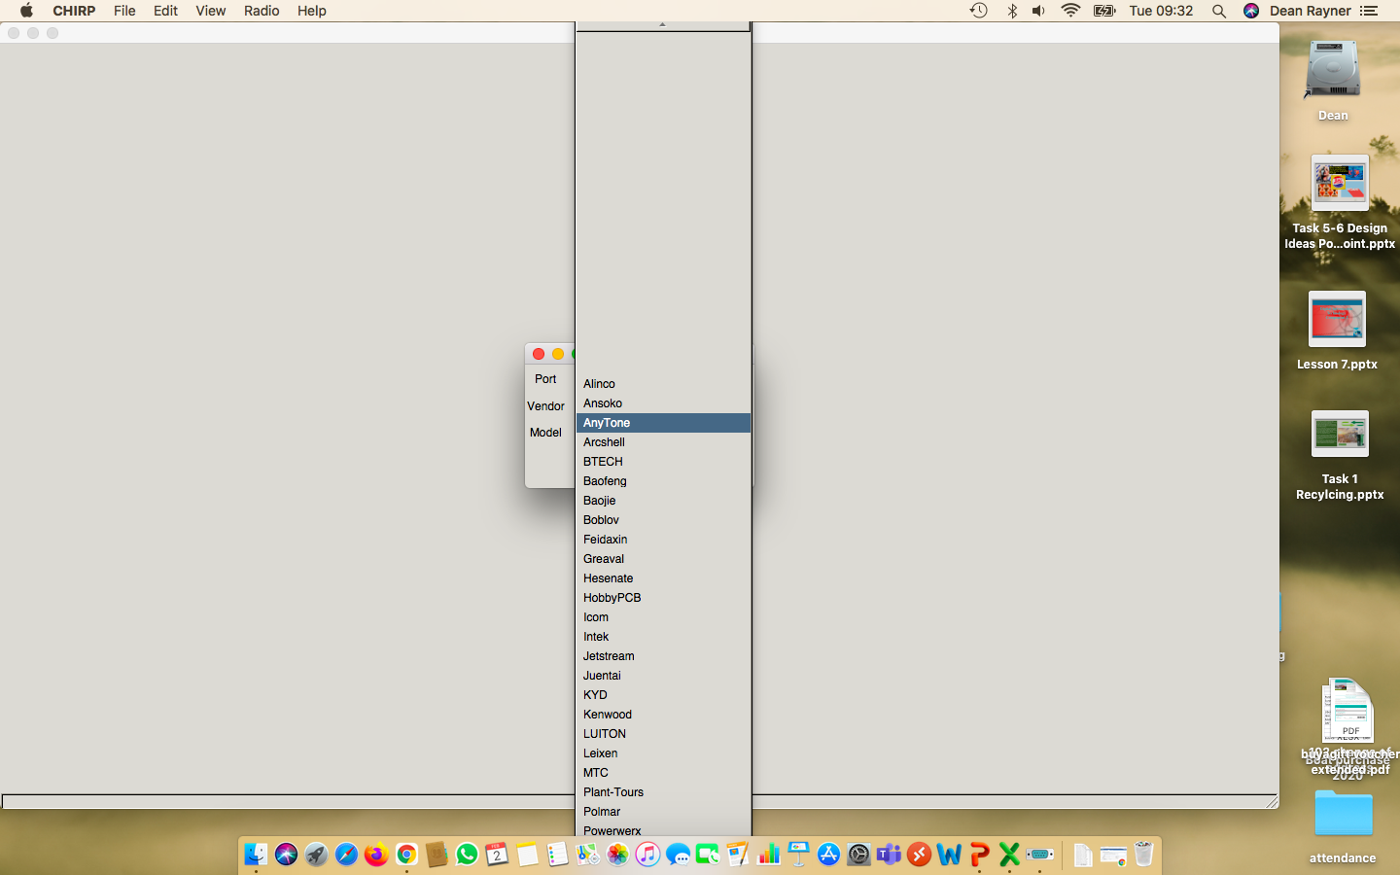Open the Wi-Fi menu bar icon

(x=1070, y=11)
